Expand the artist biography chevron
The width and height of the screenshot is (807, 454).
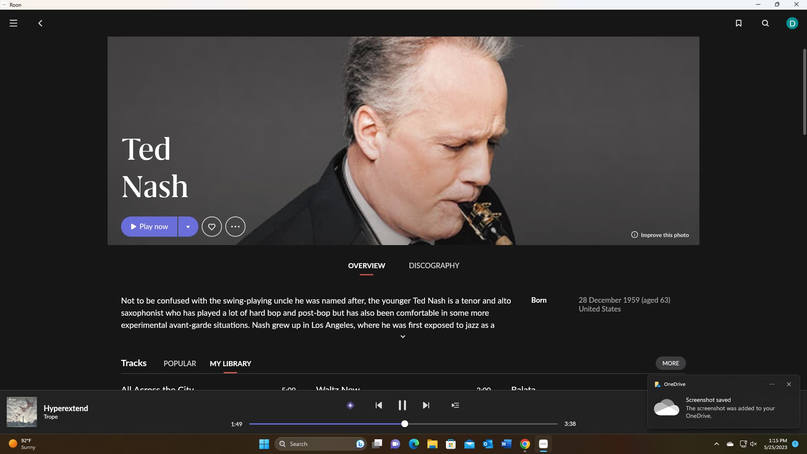point(403,337)
